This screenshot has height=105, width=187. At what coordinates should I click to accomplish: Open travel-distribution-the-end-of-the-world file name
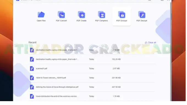coord(57,96)
